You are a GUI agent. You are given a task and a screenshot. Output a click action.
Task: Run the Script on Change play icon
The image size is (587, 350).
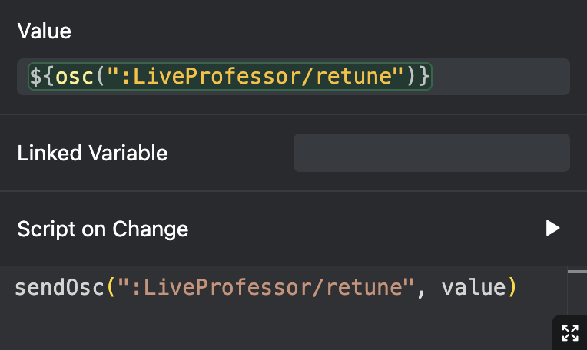(552, 228)
